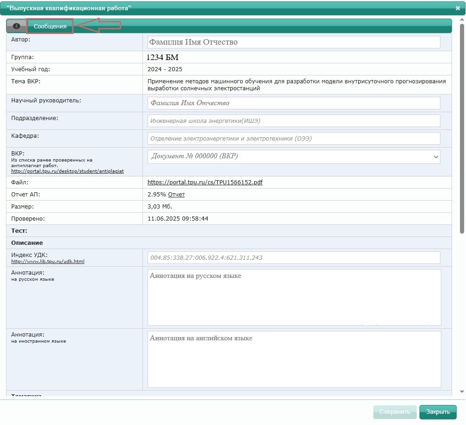This screenshot has height=425, width=466.
Task: Click the Кафедра input field
Action: coord(294,139)
